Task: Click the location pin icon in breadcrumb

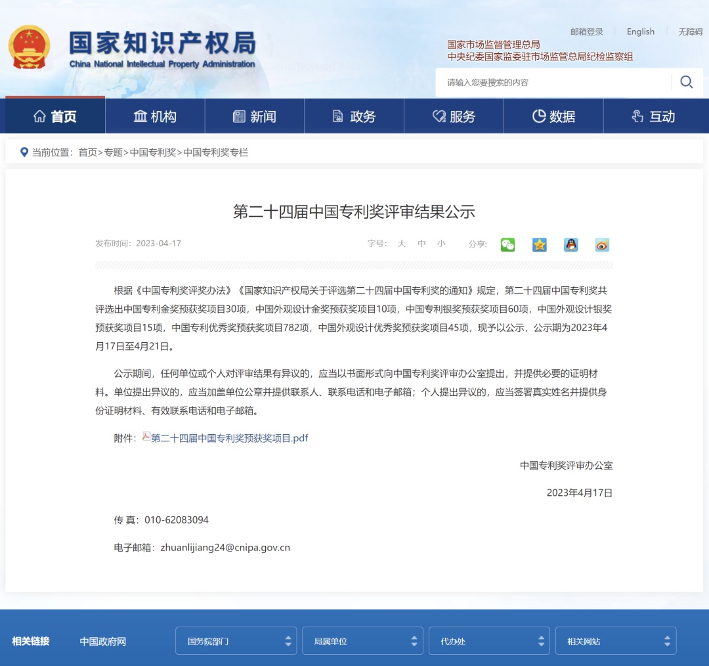Action: click(24, 152)
